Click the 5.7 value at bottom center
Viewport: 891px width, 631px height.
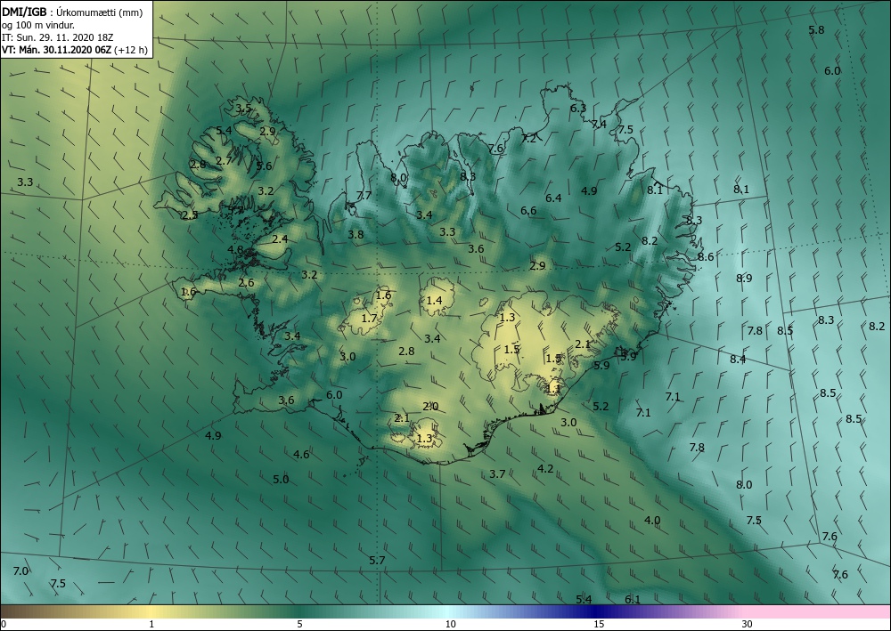[x=377, y=560]
